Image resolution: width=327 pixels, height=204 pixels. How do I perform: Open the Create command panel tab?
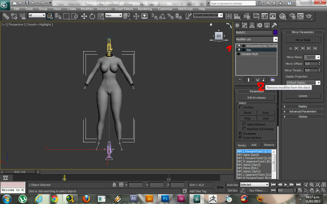click(x=237, y=25)
